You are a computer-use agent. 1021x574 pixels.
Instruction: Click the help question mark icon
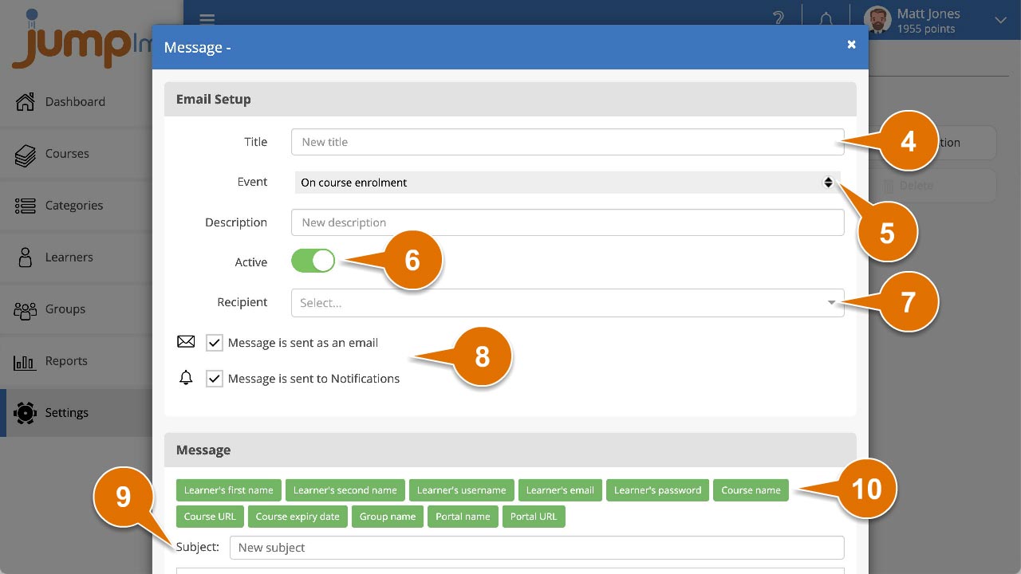pyautogui.click(x=778, y=18)
